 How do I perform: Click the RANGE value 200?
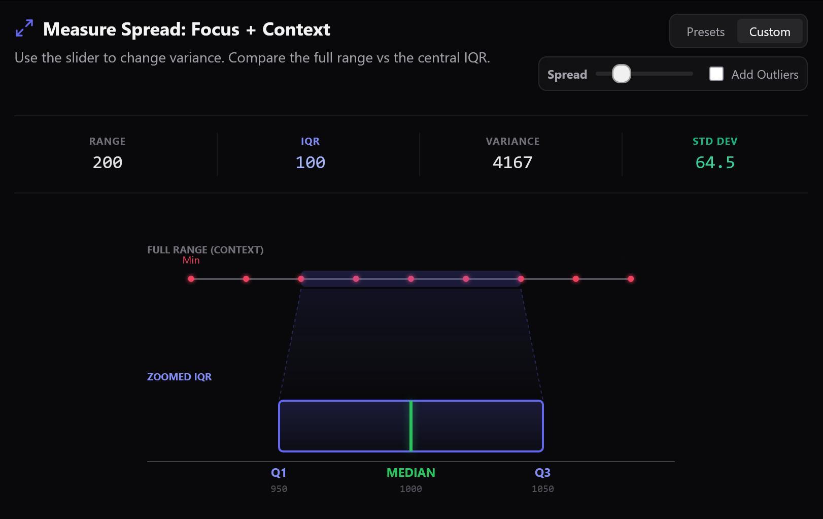point(108,163)
